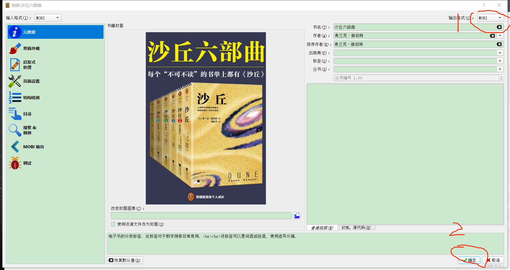Switch to the HTML 源代码 source tab
Screen dimensions: 510x270
pos(356,228)
